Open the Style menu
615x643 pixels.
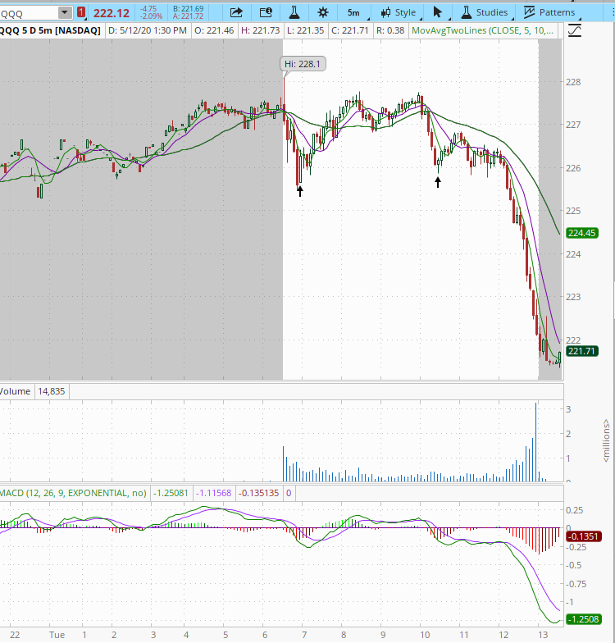pos(398,12)
